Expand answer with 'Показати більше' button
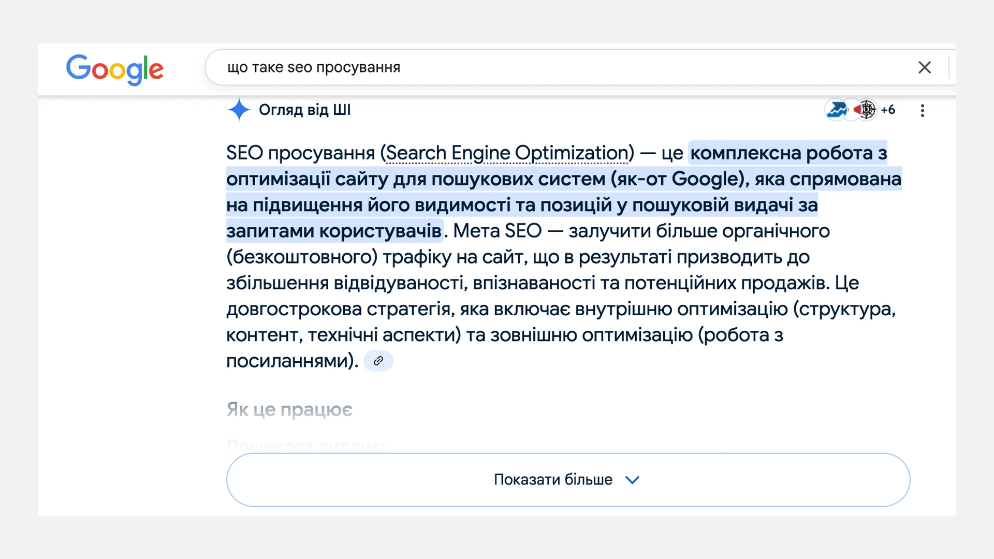The height and width of the screenshot is (559, 994). [x=568, y=480]
